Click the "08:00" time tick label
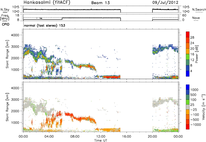The image size is (206, 142). 75,137
